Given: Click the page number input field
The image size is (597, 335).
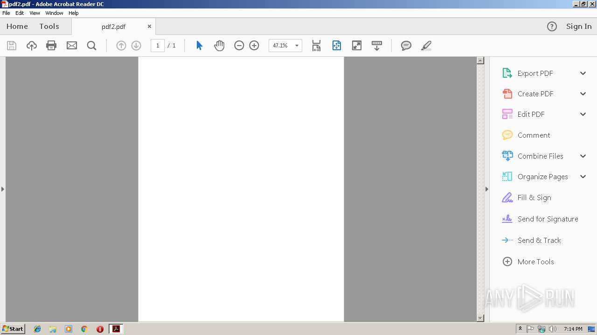Looking at the screenshot, I should (x=158, y=46).
